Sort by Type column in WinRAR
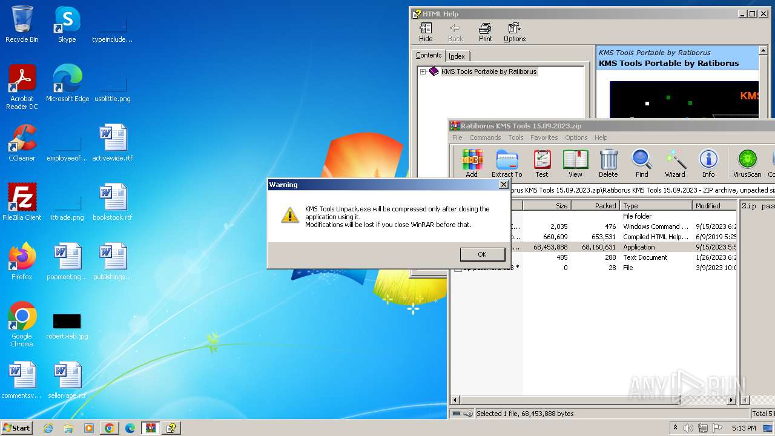Image resolution: width=775 pixels, height=436 pixels. point(656,206)
